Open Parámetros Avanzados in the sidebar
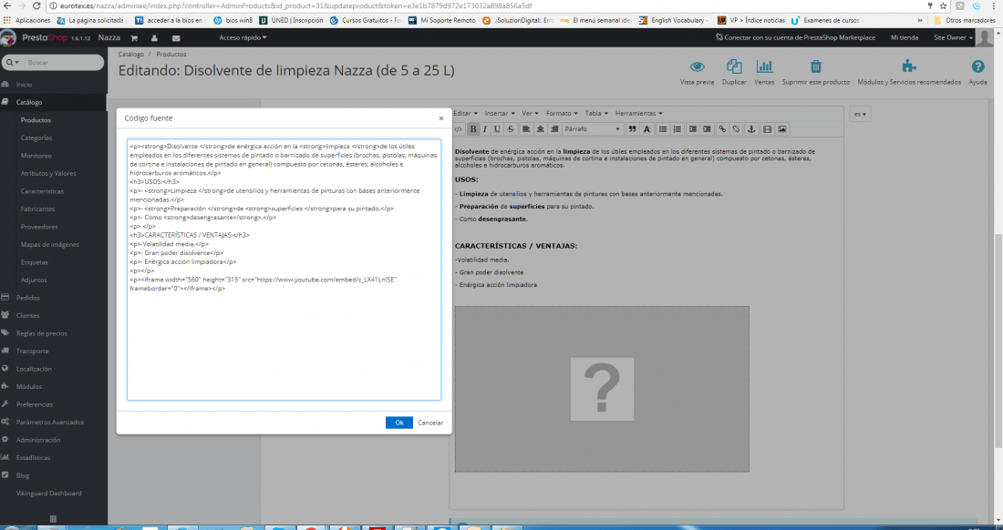 tap(50, 422)
